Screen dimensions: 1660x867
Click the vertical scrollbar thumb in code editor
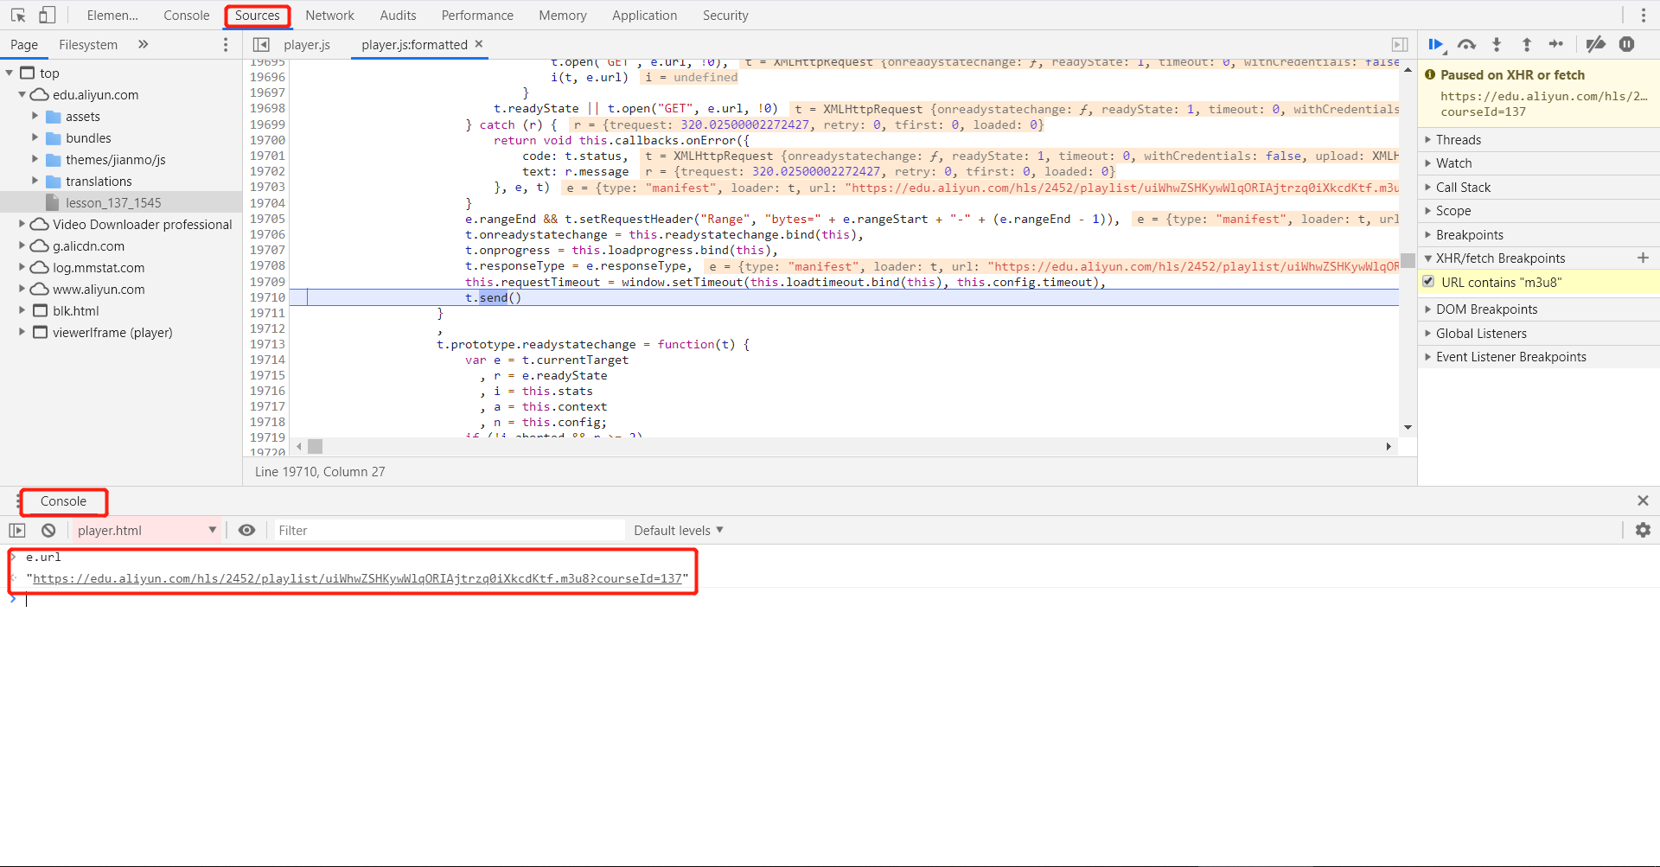(x=1408, y=260)
